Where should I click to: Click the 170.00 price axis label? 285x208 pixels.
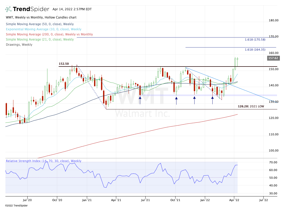pos(274,36)
